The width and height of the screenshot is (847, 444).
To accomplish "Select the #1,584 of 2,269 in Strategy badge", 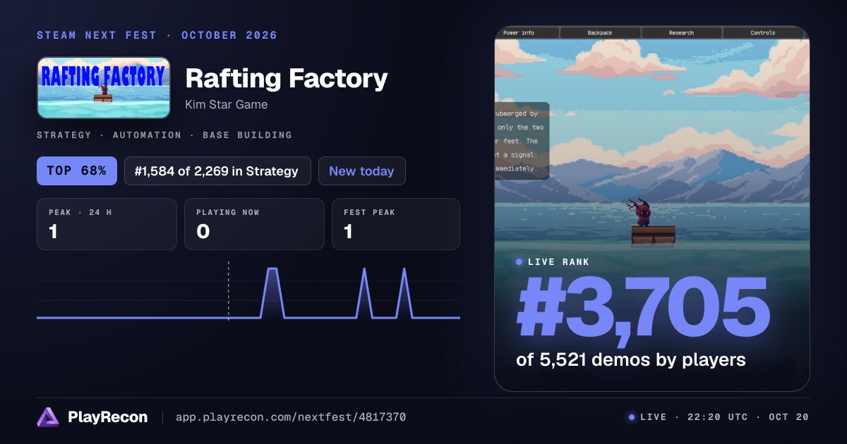I will 217,171.
